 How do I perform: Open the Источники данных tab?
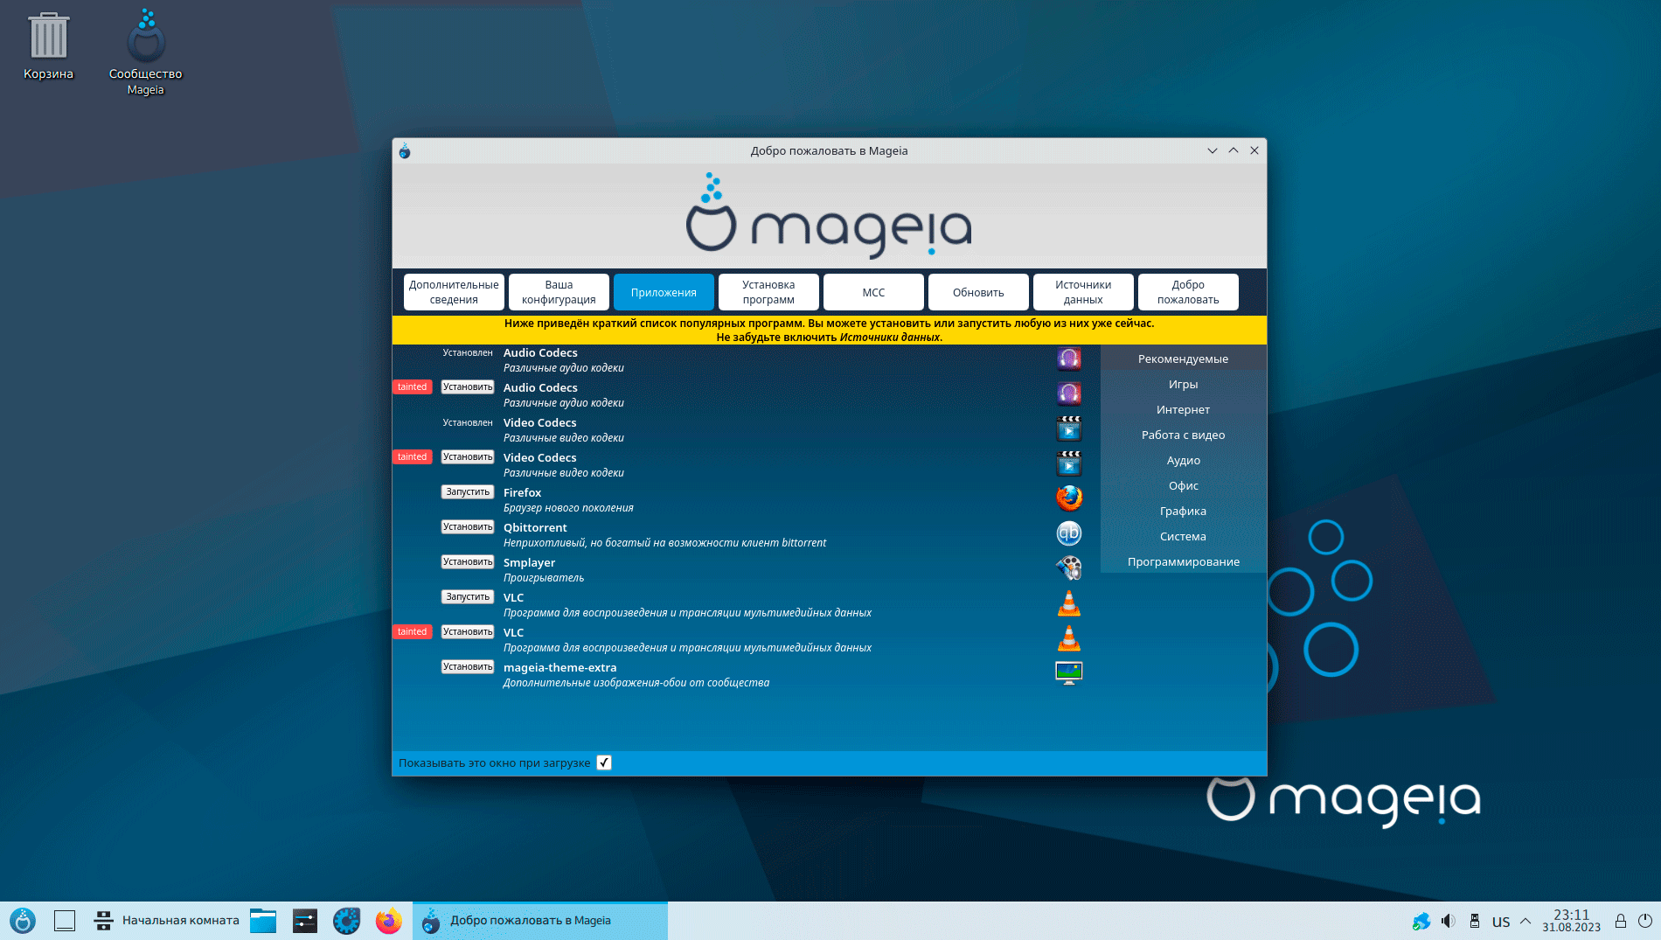pyautogui.click(x=1083, y=292)
